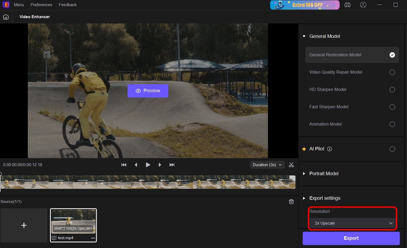Open AI Pilot info icon

(329, 149)
